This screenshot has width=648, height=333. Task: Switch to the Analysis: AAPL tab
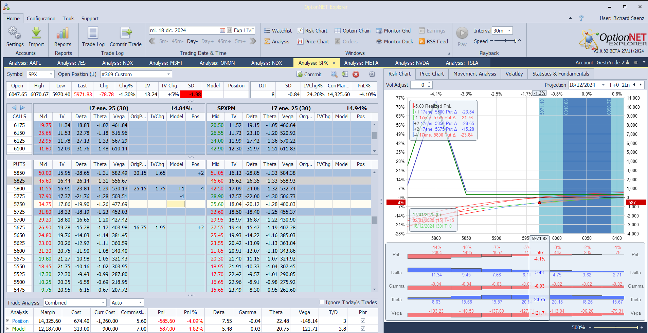point(25,63)
